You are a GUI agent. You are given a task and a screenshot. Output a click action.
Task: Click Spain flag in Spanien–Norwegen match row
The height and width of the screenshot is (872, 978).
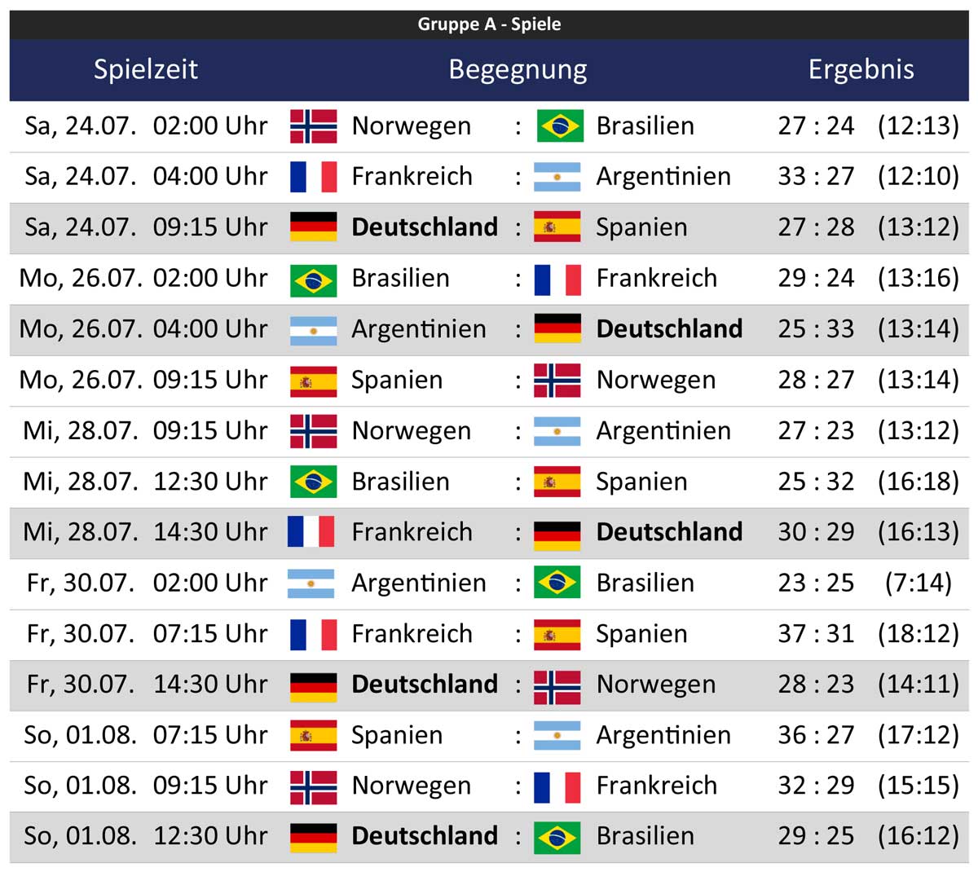(x=314, y=381)
